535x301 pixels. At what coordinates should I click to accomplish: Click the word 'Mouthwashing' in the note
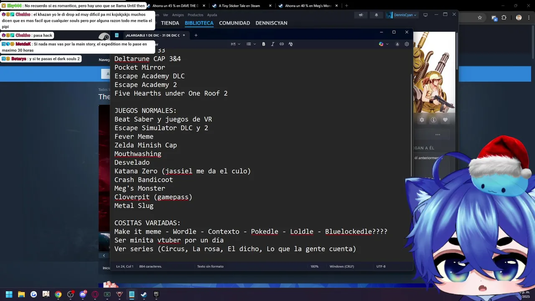coord(138,154)
